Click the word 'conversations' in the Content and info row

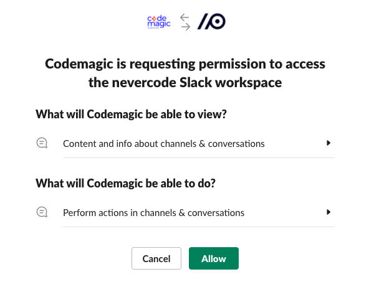(x=236, y=144)
